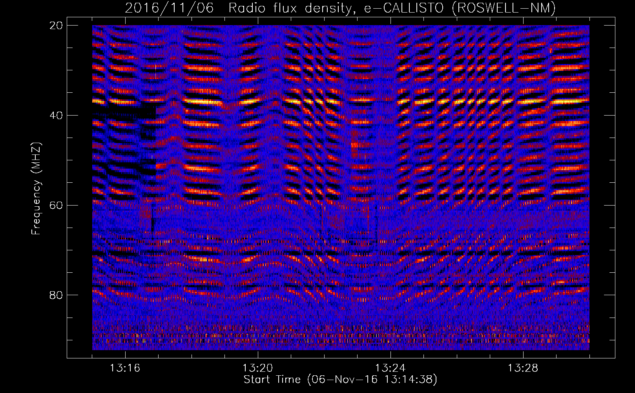Screen dimensions: 635x393
Task: Click the '60' frequency tick label
Action: pos(56,205)
